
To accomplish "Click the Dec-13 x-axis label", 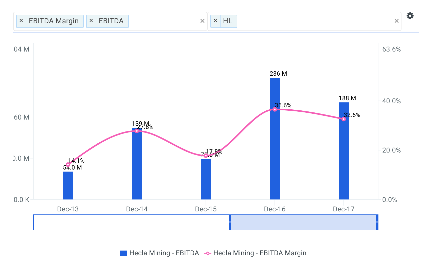I will (68, 209).
